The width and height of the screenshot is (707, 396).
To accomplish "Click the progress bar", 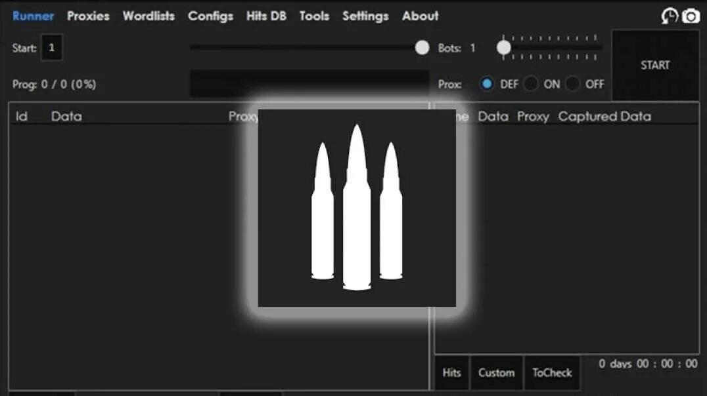I will 309,84.
